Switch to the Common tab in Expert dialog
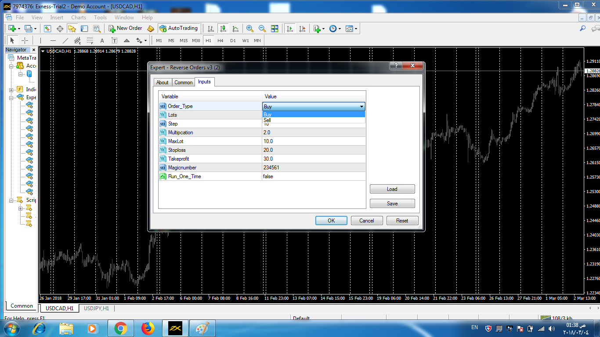This screenshot has height=337, width=600. [x=184, y=82]
